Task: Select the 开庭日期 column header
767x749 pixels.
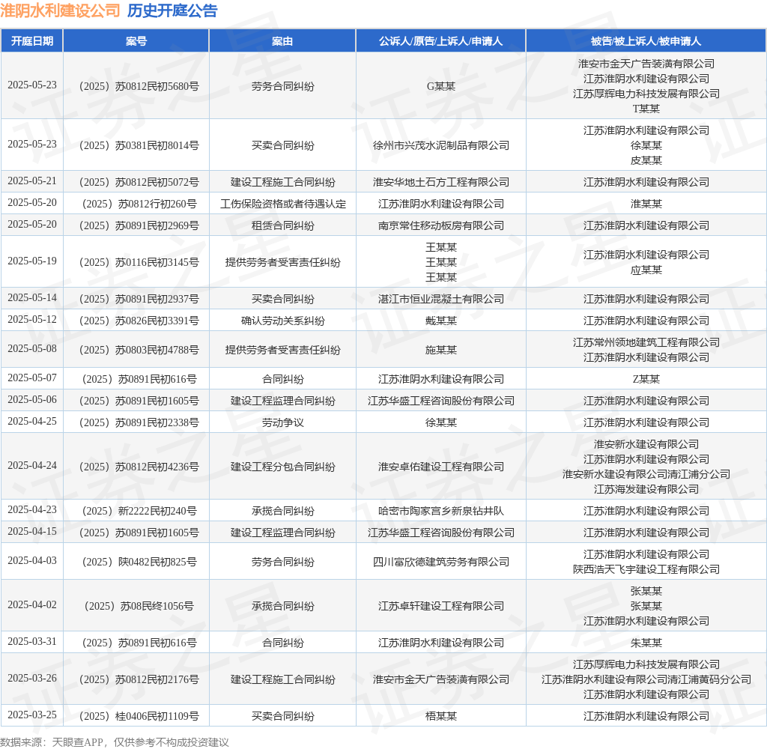Action: click(x=32, y=41)
